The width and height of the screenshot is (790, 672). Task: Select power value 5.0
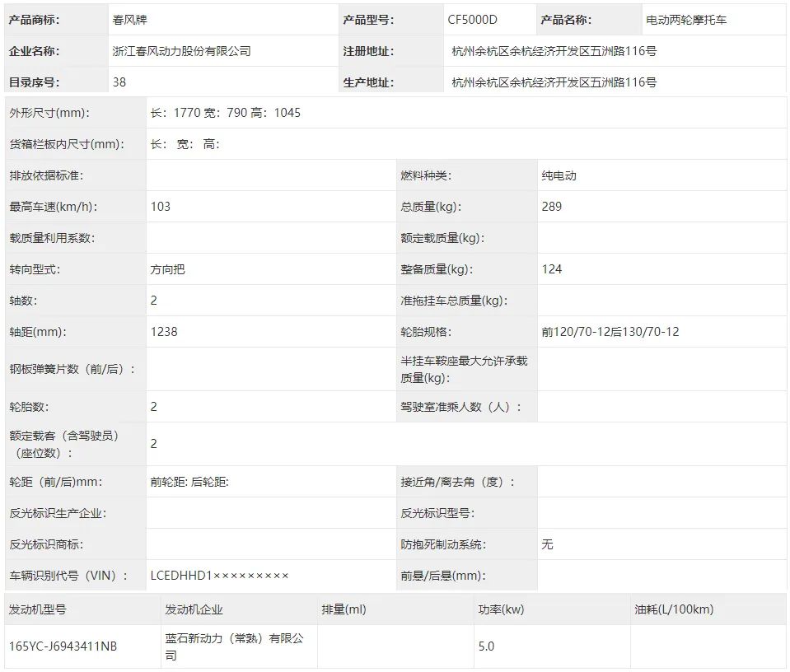pos(486,646)
